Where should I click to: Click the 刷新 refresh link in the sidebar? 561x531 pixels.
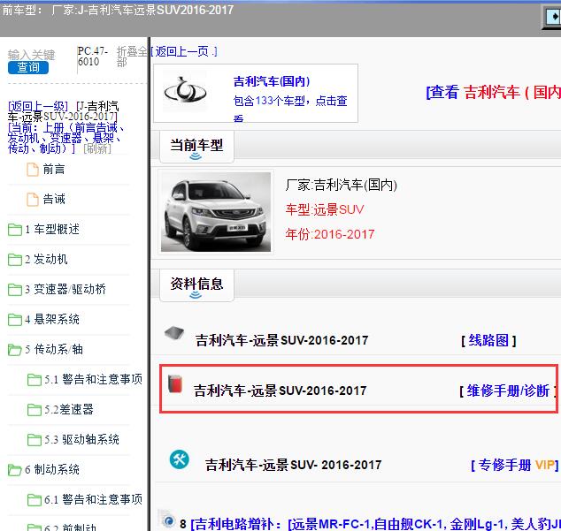pyautogui.click(x=97, y=148)
